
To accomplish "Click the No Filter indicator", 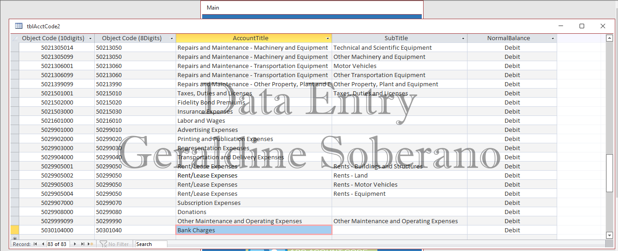I will 114,244.
